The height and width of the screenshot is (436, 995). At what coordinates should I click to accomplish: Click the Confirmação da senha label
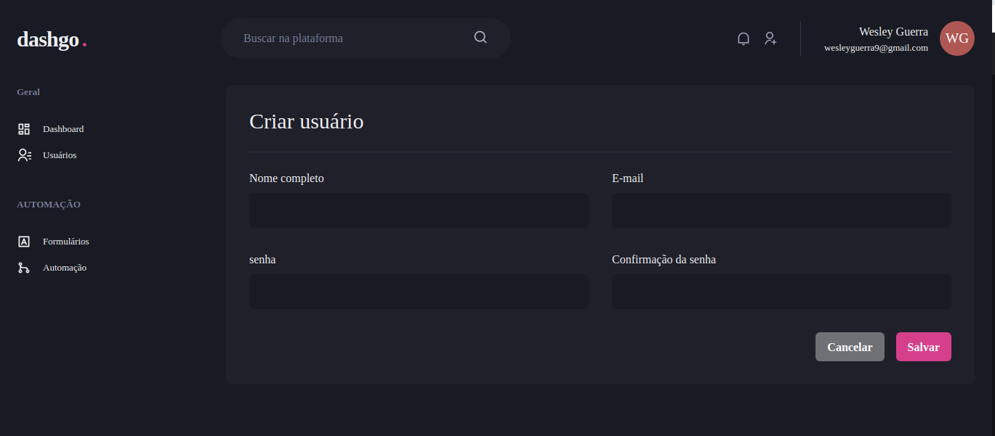click(664, 260)
